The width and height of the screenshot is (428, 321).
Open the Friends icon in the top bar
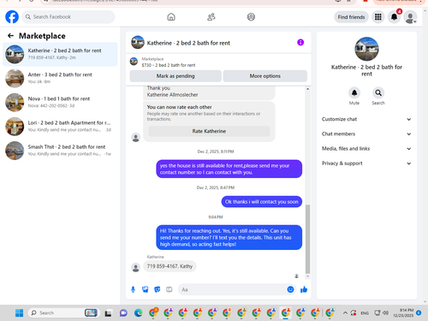[211, 17]
